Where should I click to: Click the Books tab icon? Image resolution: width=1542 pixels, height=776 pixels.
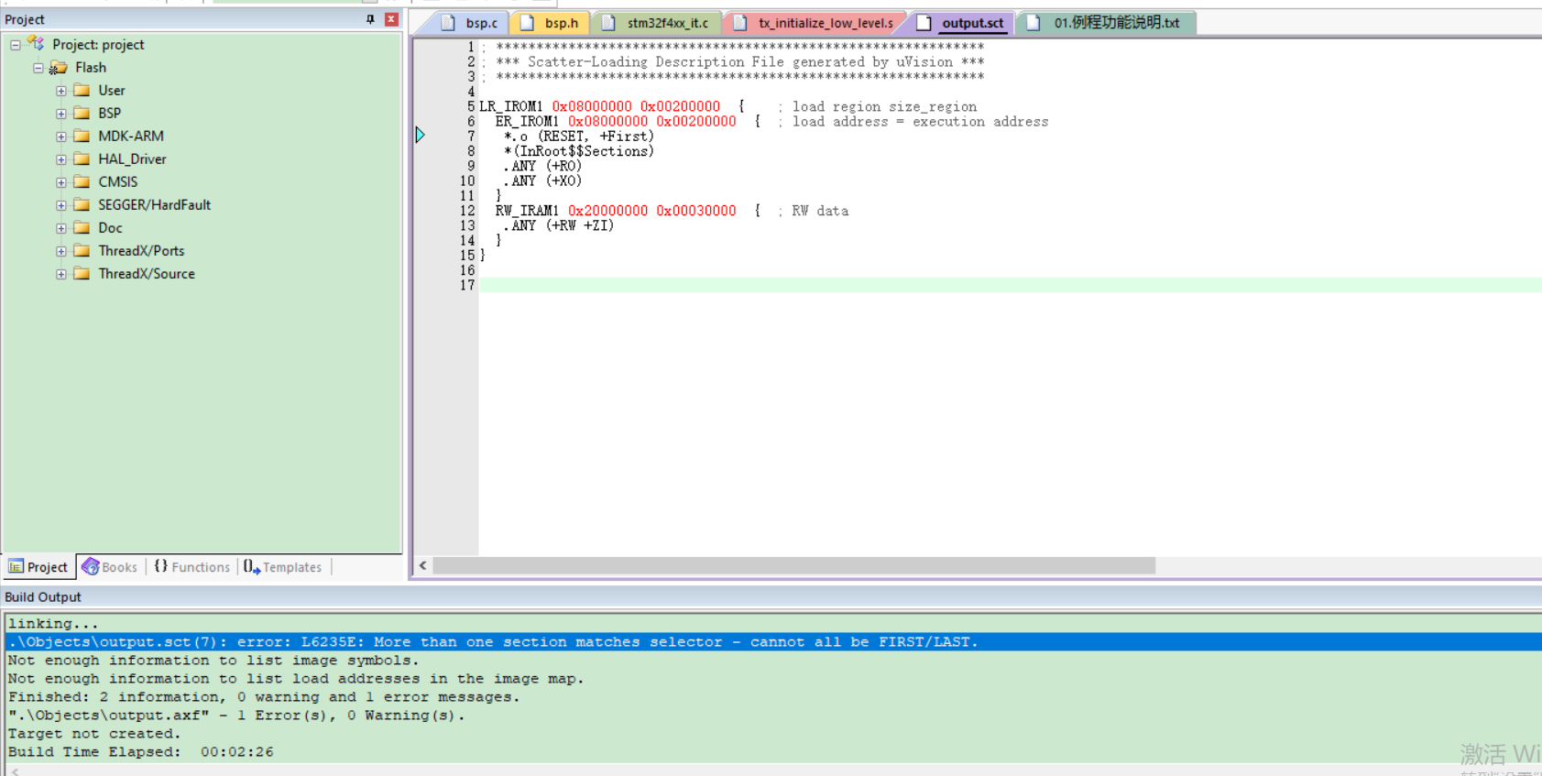tap(90, 567)
